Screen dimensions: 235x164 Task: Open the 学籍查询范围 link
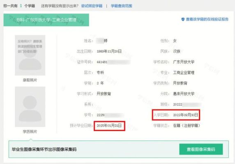pos(121,6)
